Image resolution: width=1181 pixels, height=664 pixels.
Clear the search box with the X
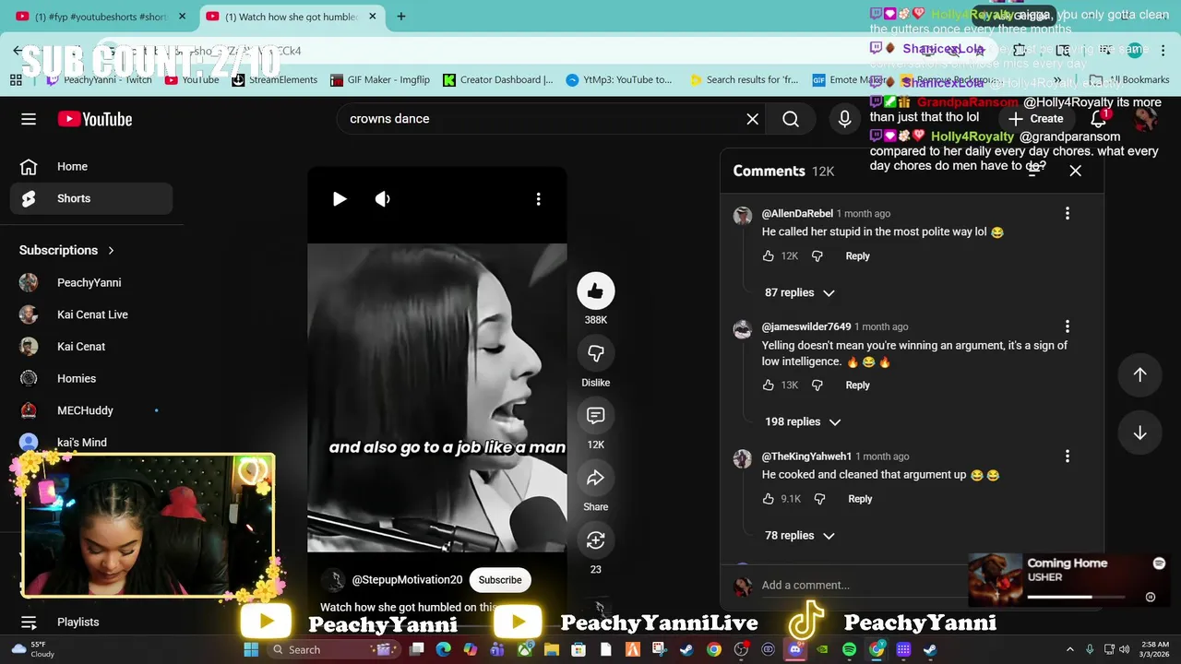tap(753, 119)
